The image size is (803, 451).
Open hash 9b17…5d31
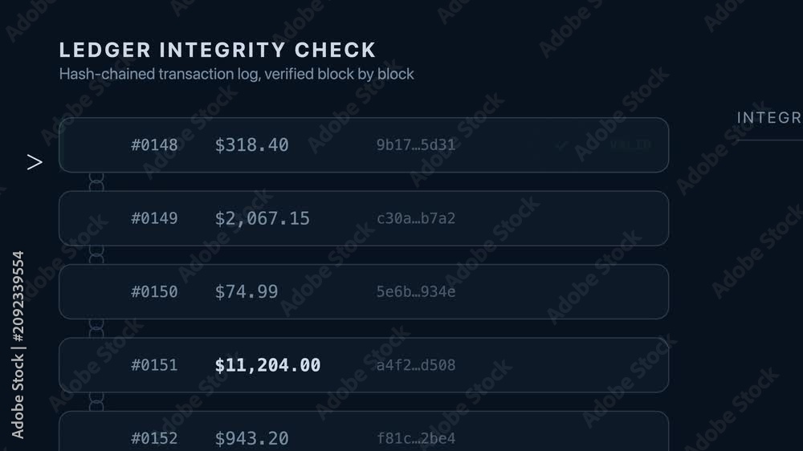[x=416, y=145]
